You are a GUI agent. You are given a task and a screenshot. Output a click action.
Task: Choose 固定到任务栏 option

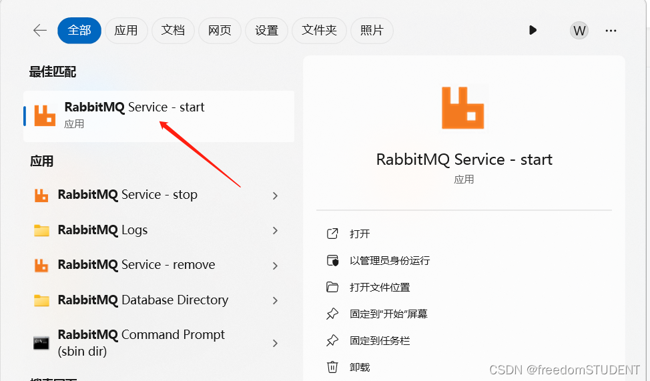coord(379,340)
